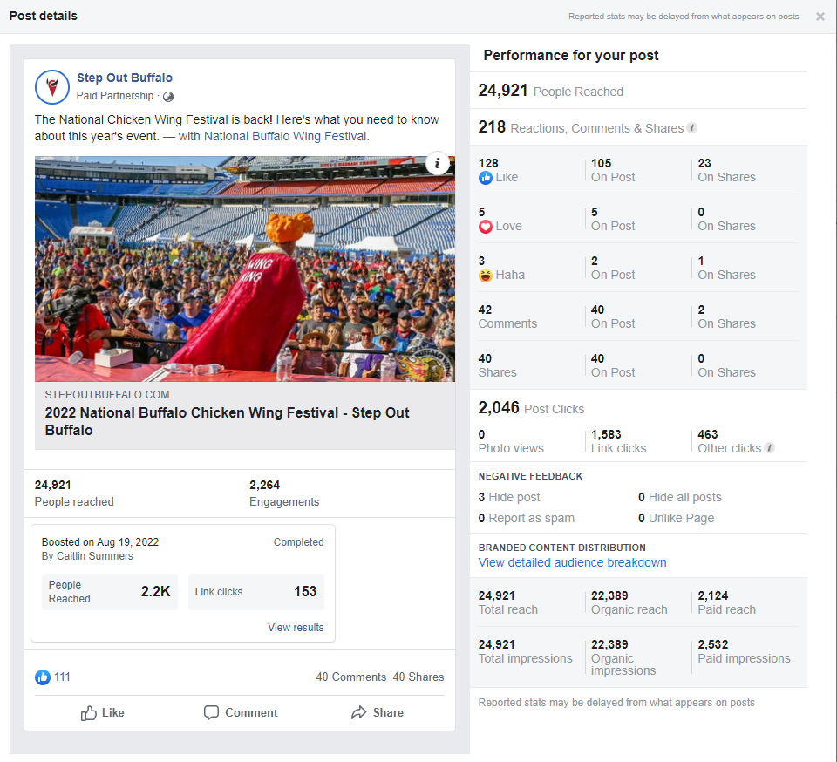Click info icon beside Other clicks
Viewport: 837px width, 762px height.
click(769, 448)
